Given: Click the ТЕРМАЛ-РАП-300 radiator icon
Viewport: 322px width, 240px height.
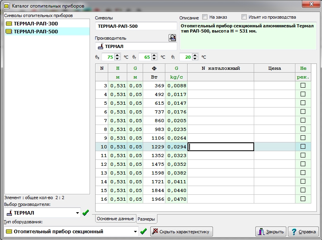Looking at the screenshot, I should 9,23.
